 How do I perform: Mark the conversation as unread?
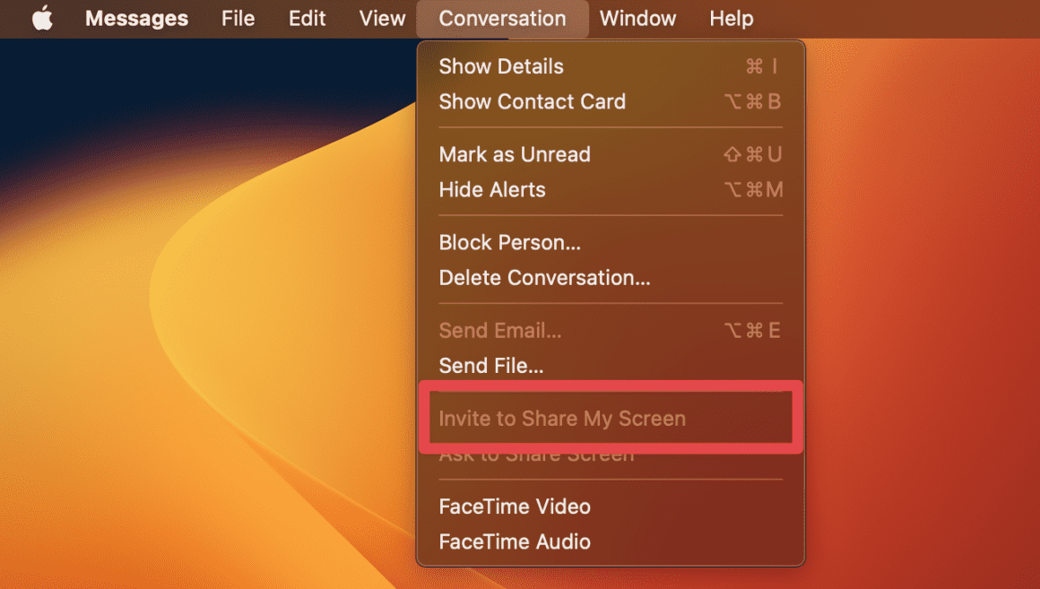(x=515, y=154)
